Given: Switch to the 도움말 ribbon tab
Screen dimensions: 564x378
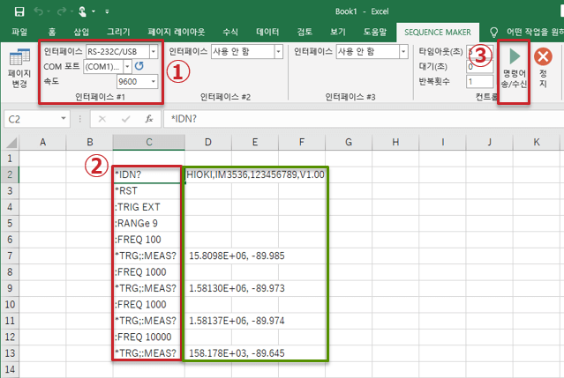Looking at the screenshot, I should pos(375,32).
